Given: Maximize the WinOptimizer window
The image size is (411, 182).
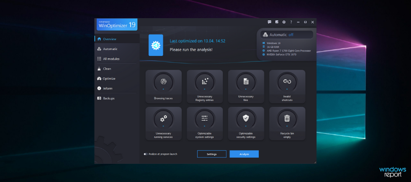Looking at the screenshot, I should tap(306, 22).
